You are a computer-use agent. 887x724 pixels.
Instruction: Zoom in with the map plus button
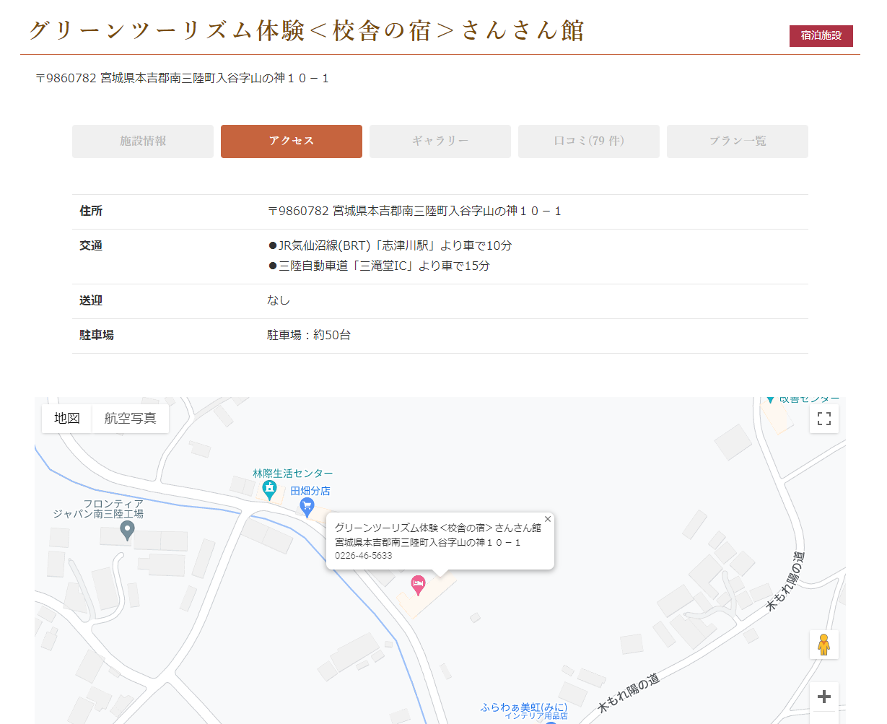(x=824, y=697)
